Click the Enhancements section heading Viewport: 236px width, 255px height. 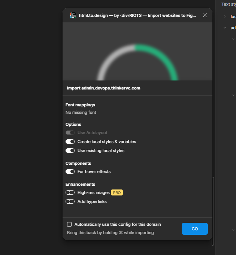click(80, 184)
